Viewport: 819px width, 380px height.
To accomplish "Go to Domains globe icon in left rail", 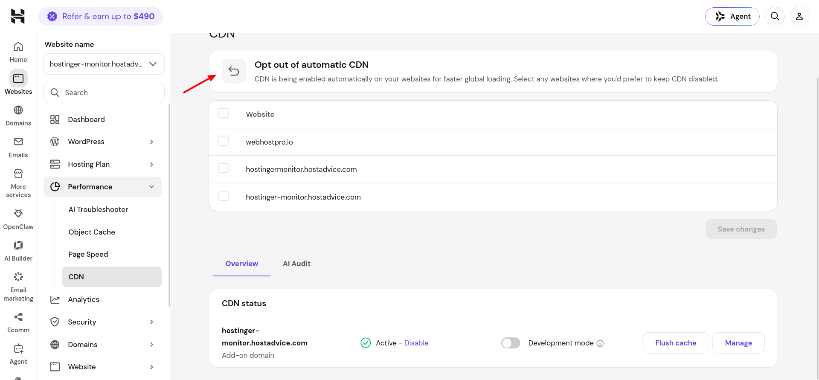I will tap(18, 110).
